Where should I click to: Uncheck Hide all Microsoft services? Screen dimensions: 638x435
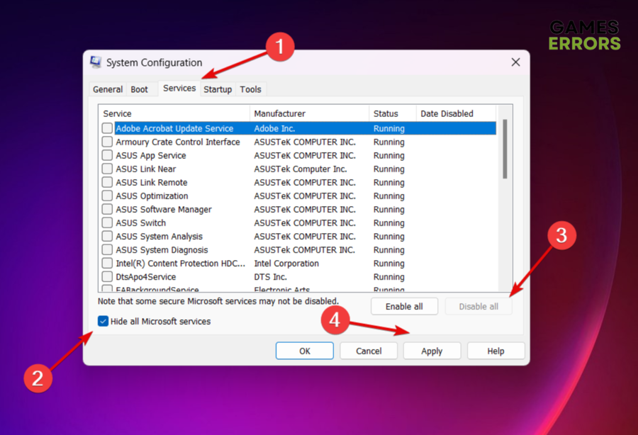pyautogui.click(x=103, y=322)
